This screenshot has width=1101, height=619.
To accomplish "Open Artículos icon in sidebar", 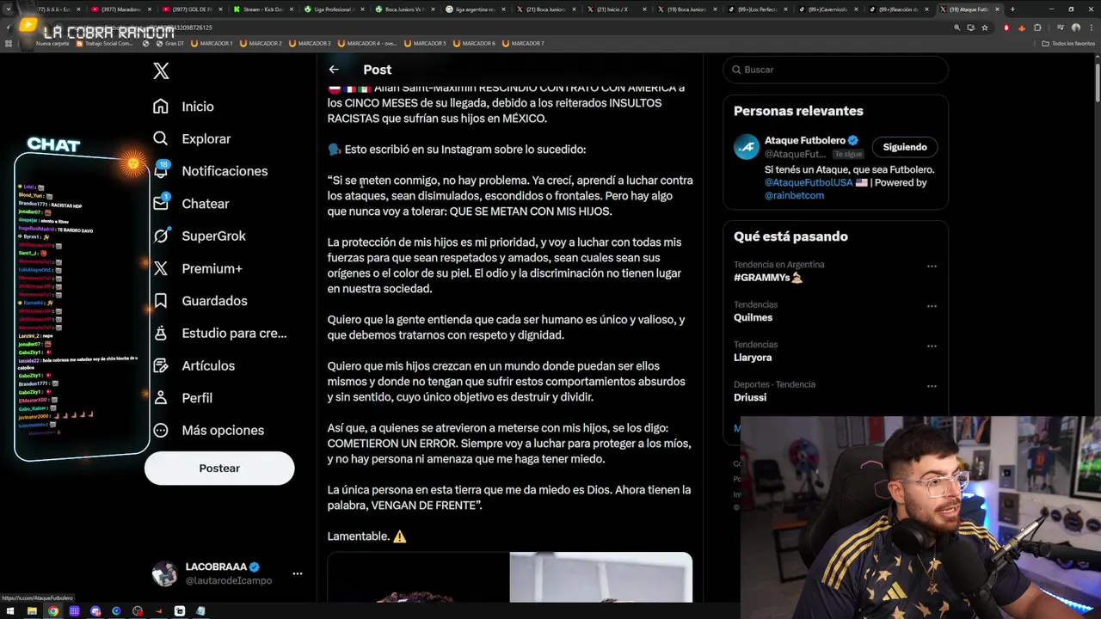I will [x=161, y=365].
